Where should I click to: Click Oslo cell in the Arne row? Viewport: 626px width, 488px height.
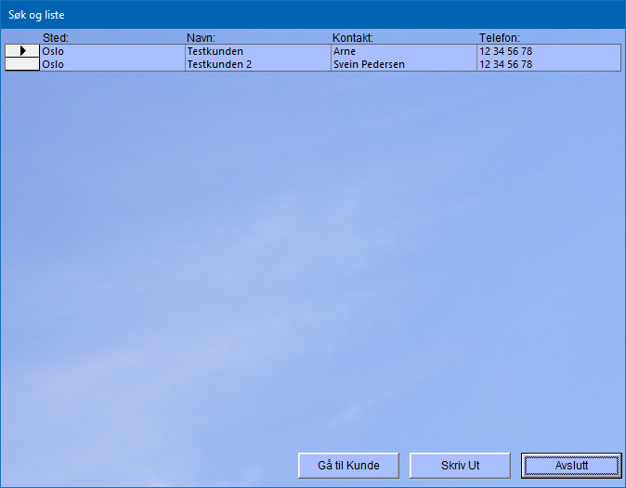click(112, 51)
